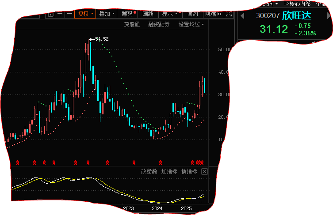
Task: Click the 2025 year label on time axis
Action: point(186,208)
